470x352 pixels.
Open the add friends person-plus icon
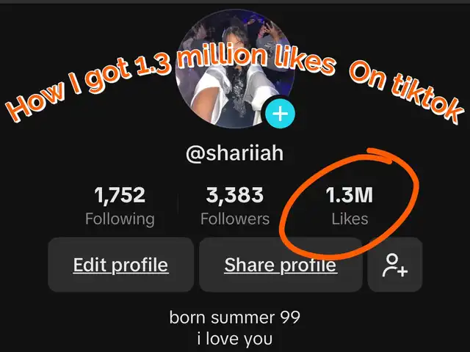pos(395,265)
